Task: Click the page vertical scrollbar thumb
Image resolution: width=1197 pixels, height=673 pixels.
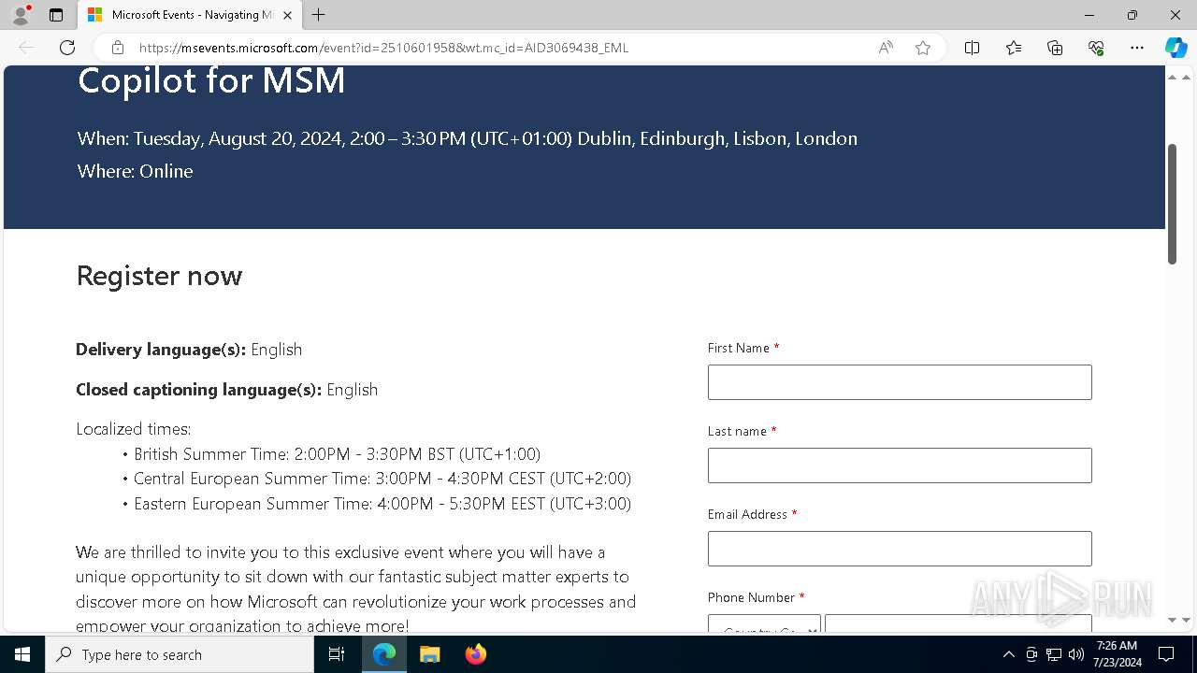Action: (1172, 204)
